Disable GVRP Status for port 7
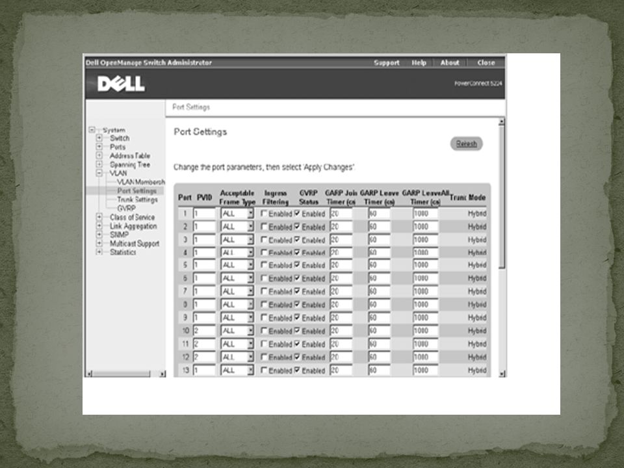Screen dimensions: 624x468 pyautogui.click(x=297, y=291)
